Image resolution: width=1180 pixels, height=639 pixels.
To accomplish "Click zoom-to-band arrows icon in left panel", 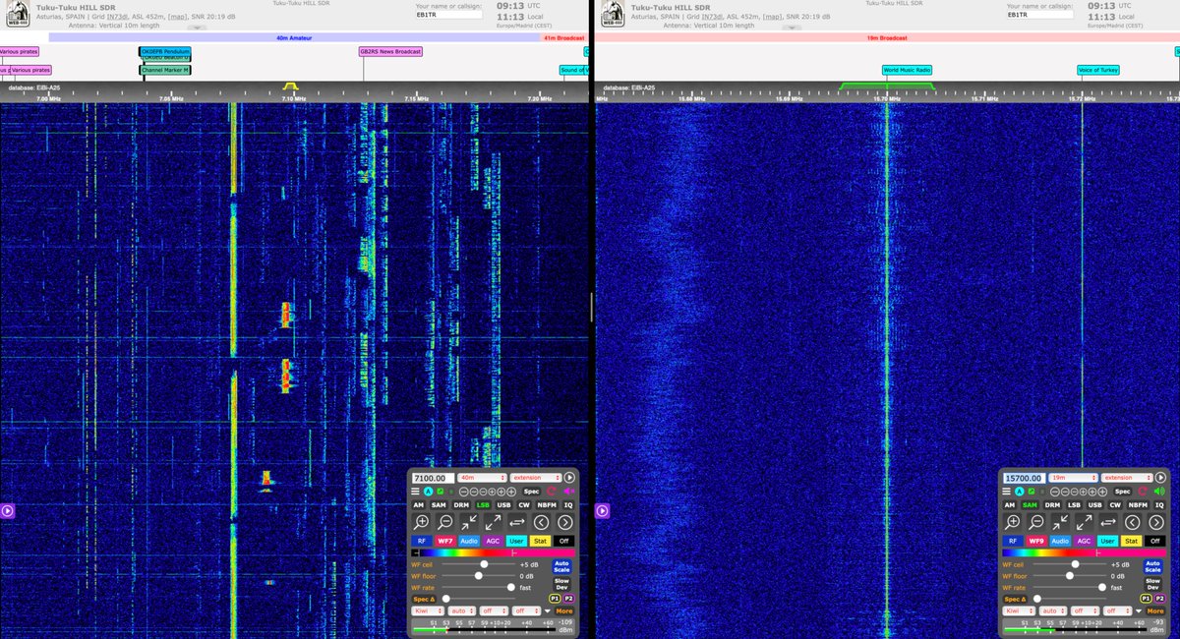I will coord(469,522).
